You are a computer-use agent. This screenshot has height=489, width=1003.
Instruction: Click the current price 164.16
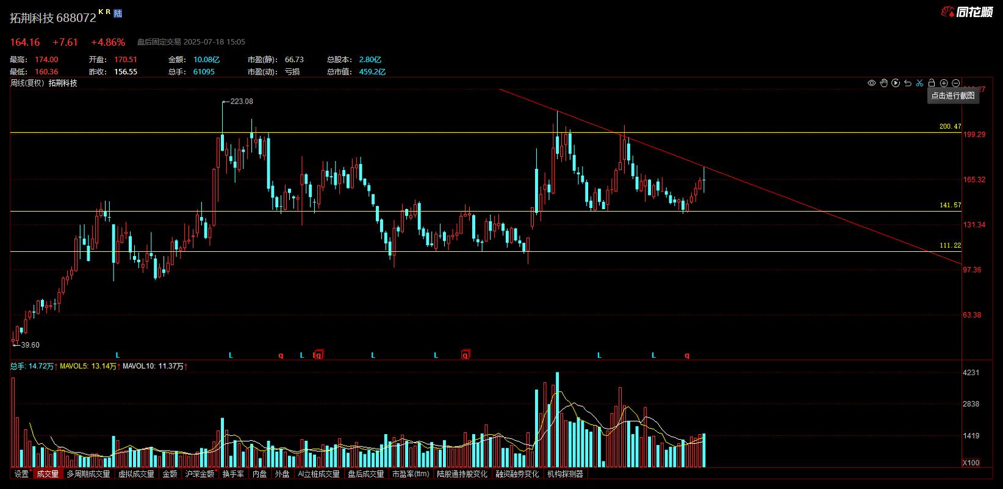[x=25, y=42]
